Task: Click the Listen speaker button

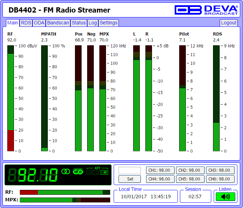Action: [226, 197]
